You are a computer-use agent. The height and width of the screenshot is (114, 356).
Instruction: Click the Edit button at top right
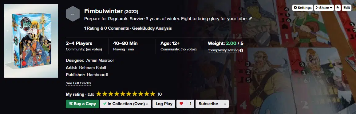346,8
